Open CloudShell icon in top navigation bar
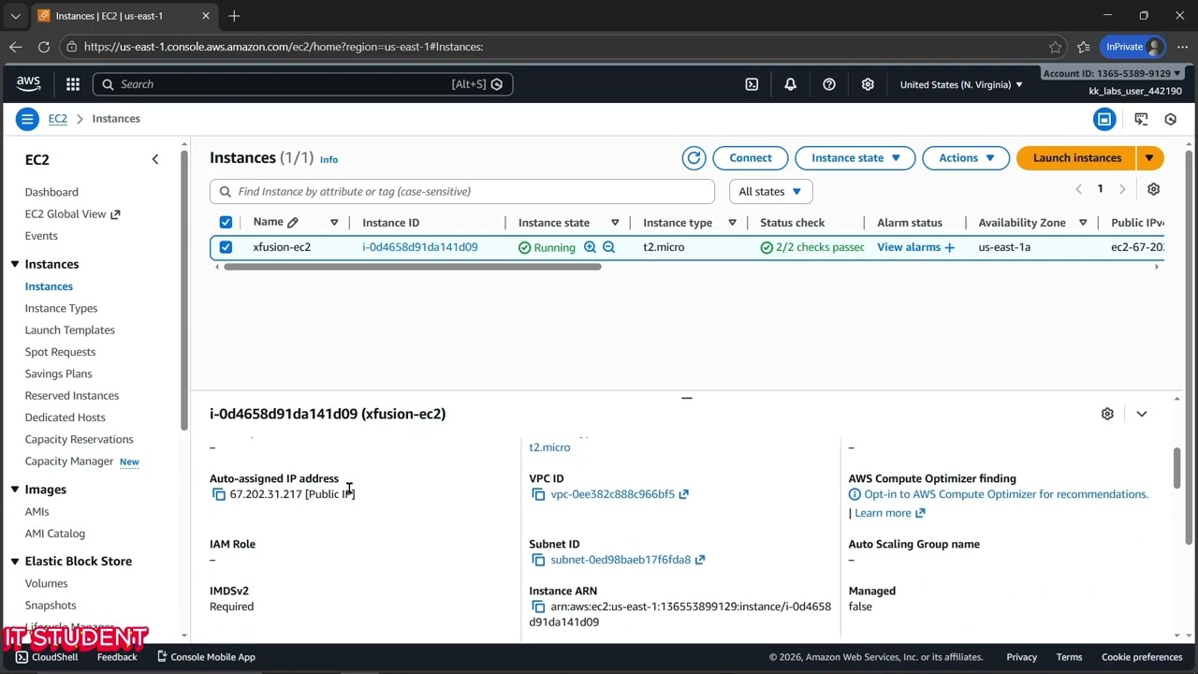Screen dimensions: 1198x674 click(752, 84)
